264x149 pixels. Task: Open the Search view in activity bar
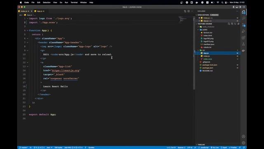coord(243,18)
